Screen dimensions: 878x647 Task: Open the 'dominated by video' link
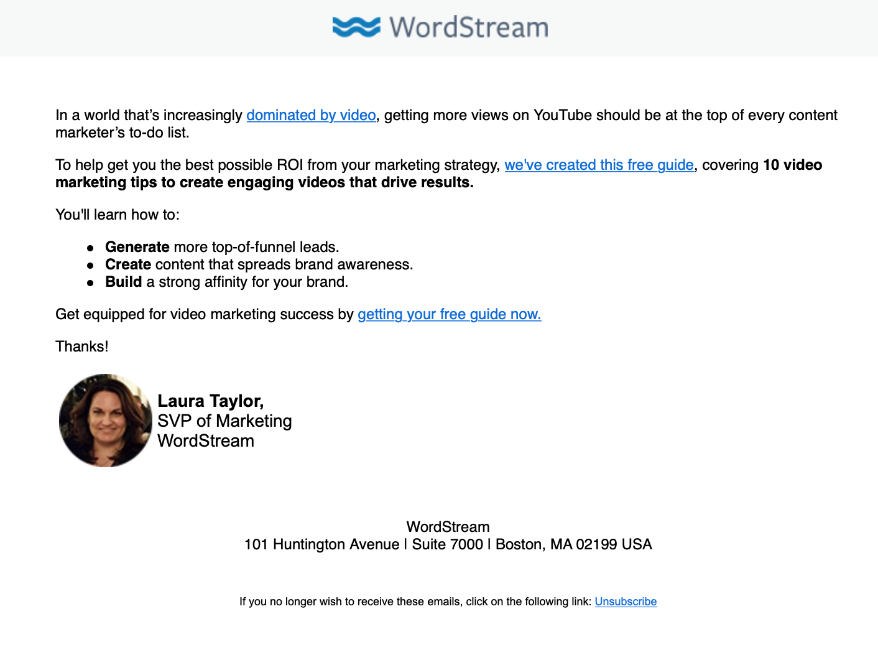pos(310,115)
